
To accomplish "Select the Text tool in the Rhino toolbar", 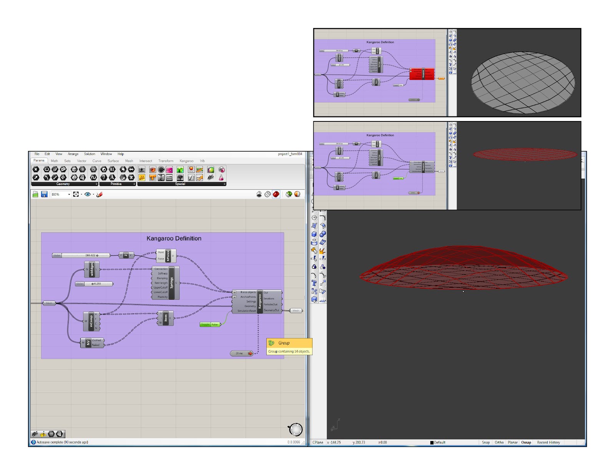I will tap(314, 282).
